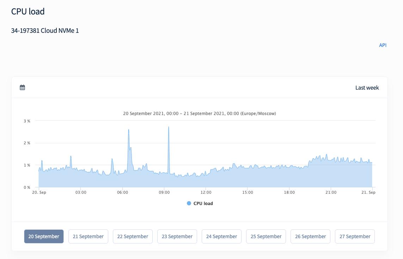Click the 3 % y-axis label
This screenshot has height=259, width=403.
point(27,121)
